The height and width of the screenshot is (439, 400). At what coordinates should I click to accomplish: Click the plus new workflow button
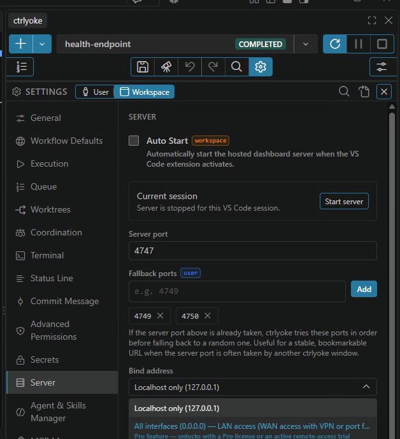coord(21,44)
